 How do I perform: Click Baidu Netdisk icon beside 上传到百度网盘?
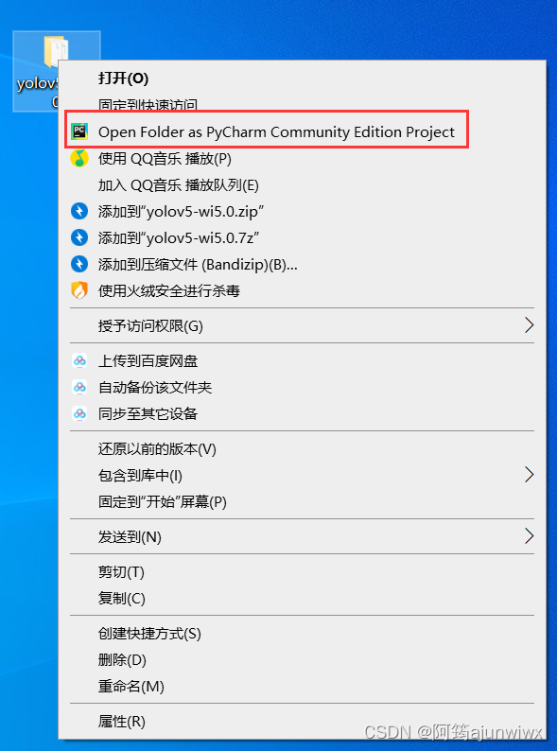79,360
